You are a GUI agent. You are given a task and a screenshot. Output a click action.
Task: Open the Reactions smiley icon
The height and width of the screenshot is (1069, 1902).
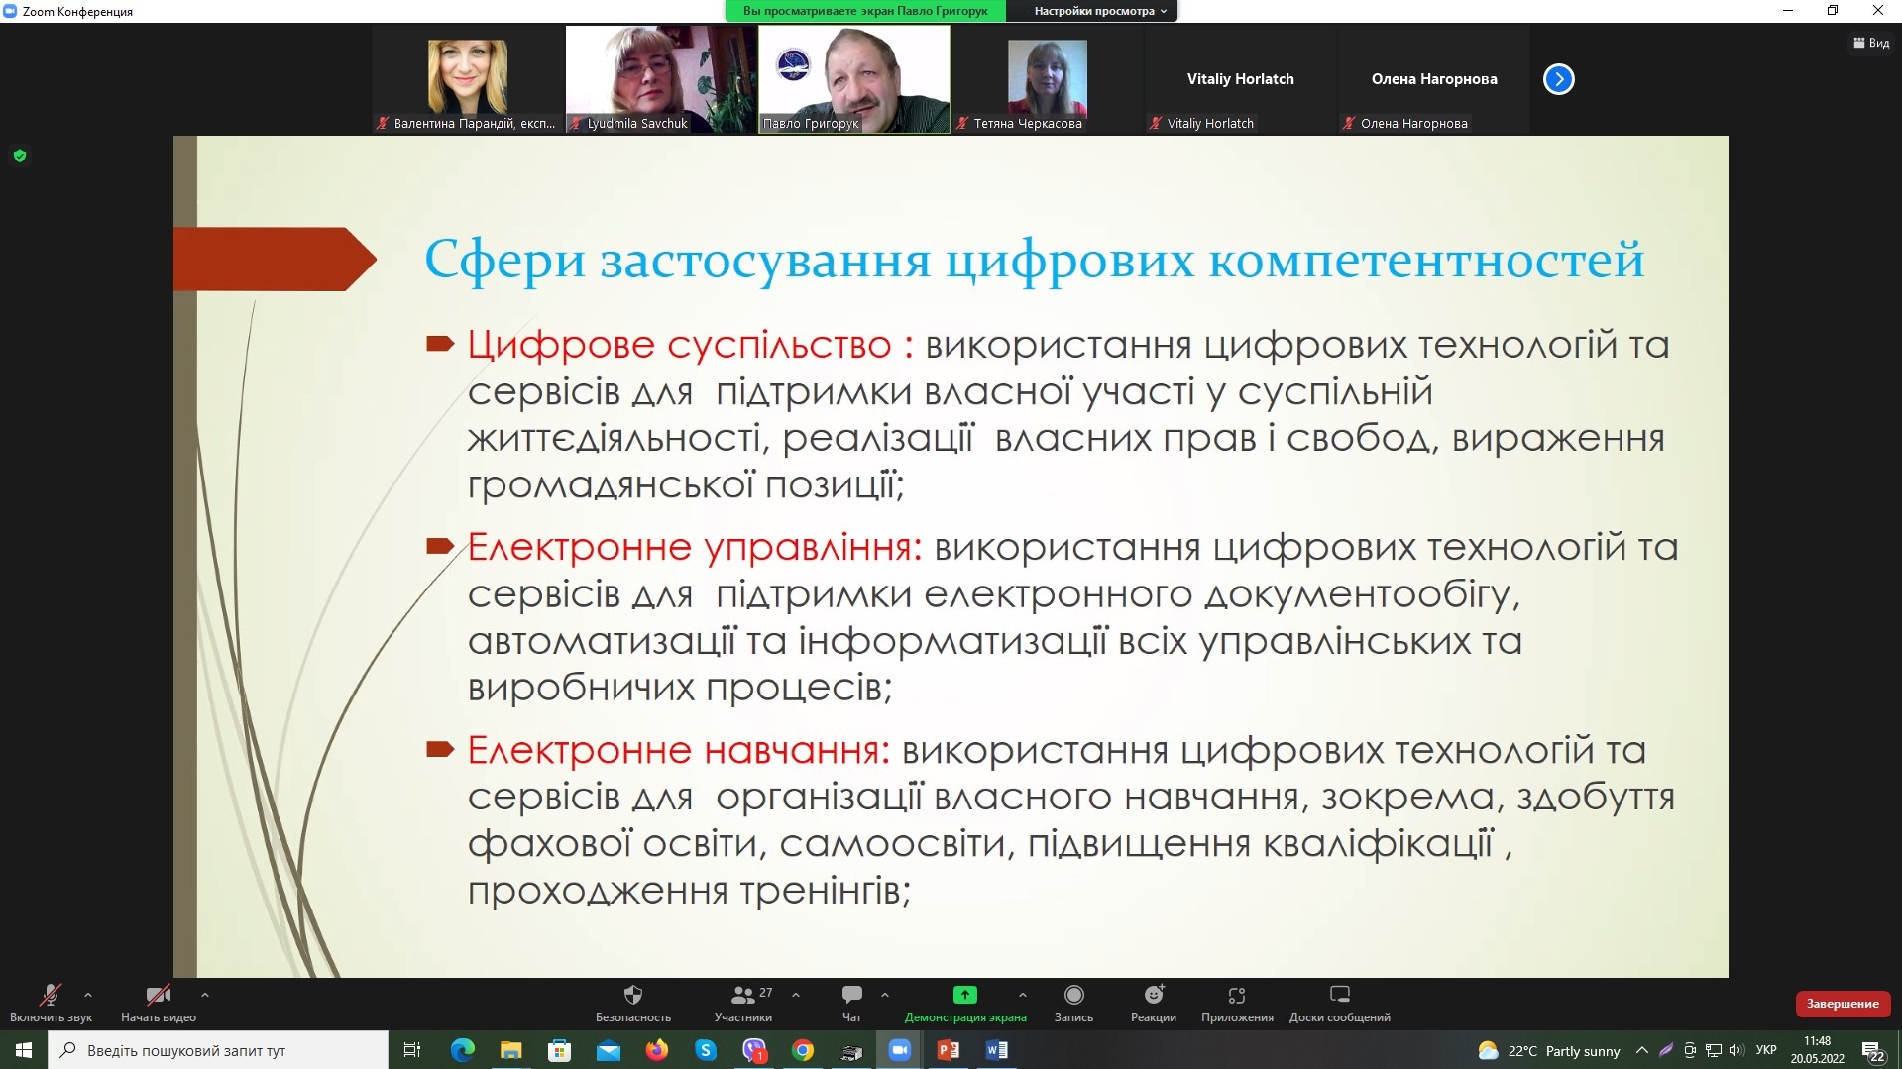point(1153,996)
